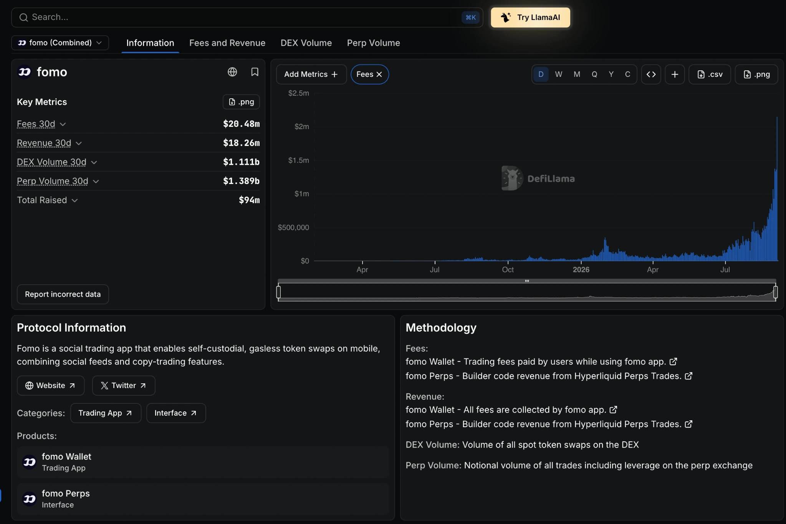Image resolution: width=786 pixels, height=524 pixels.
Task: Open fomo Wallet fees source link icon
Action: click(x=673, y=361)
